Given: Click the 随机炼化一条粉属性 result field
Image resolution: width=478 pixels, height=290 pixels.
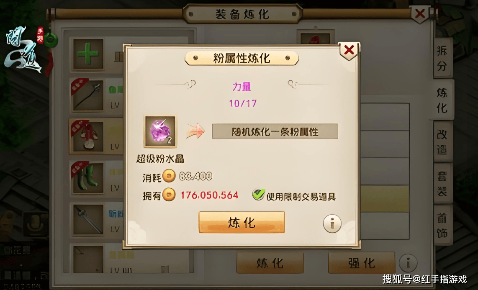Looking at the screenshot, I should coord(275,131).
